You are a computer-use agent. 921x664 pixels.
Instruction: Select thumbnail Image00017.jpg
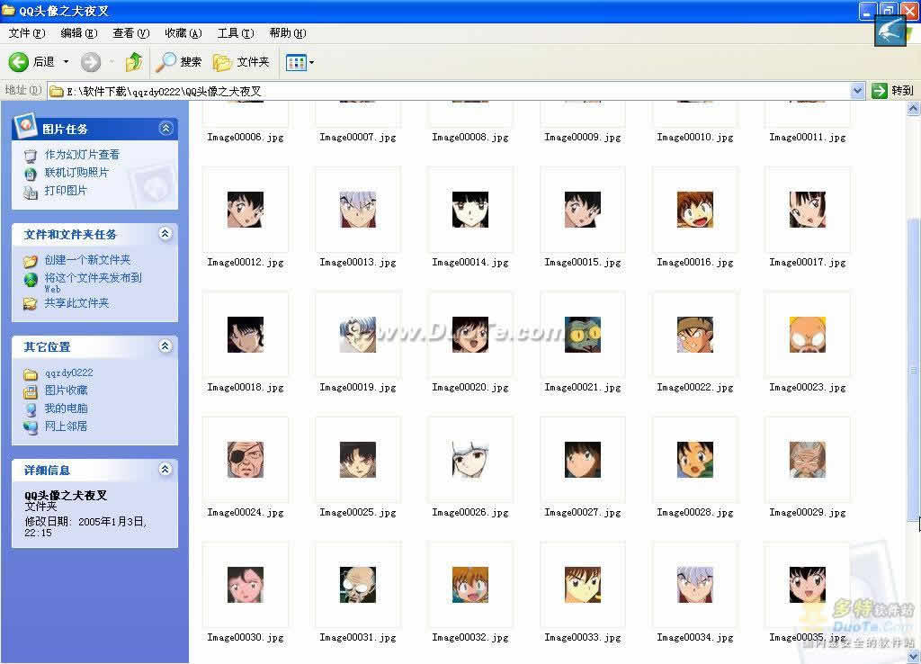tap(808, 210)
